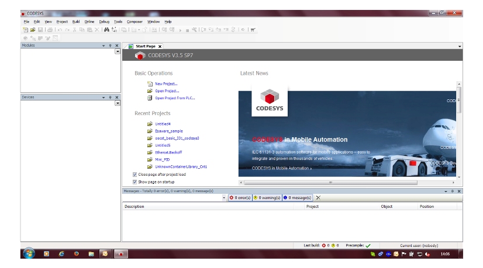This screenshot has width=483, height=268.
Task: Click the New Project... link
Action: (166, 83)
